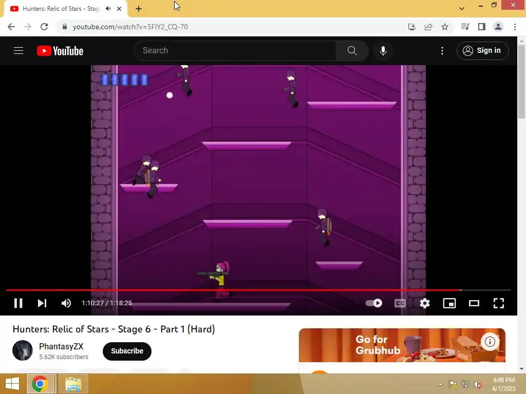This screenshot has width=526, height=394.
Task: Open media controls icon in Chrome toolbar
Action: [465, 27]
